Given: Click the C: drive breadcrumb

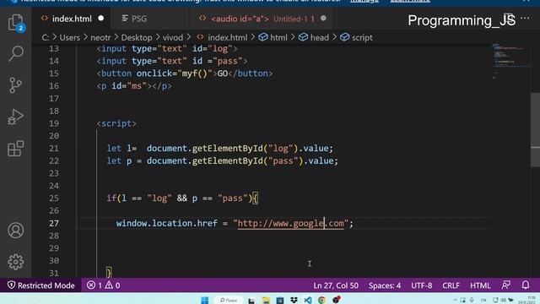Looking at the screenshot, I should (46, 37).
